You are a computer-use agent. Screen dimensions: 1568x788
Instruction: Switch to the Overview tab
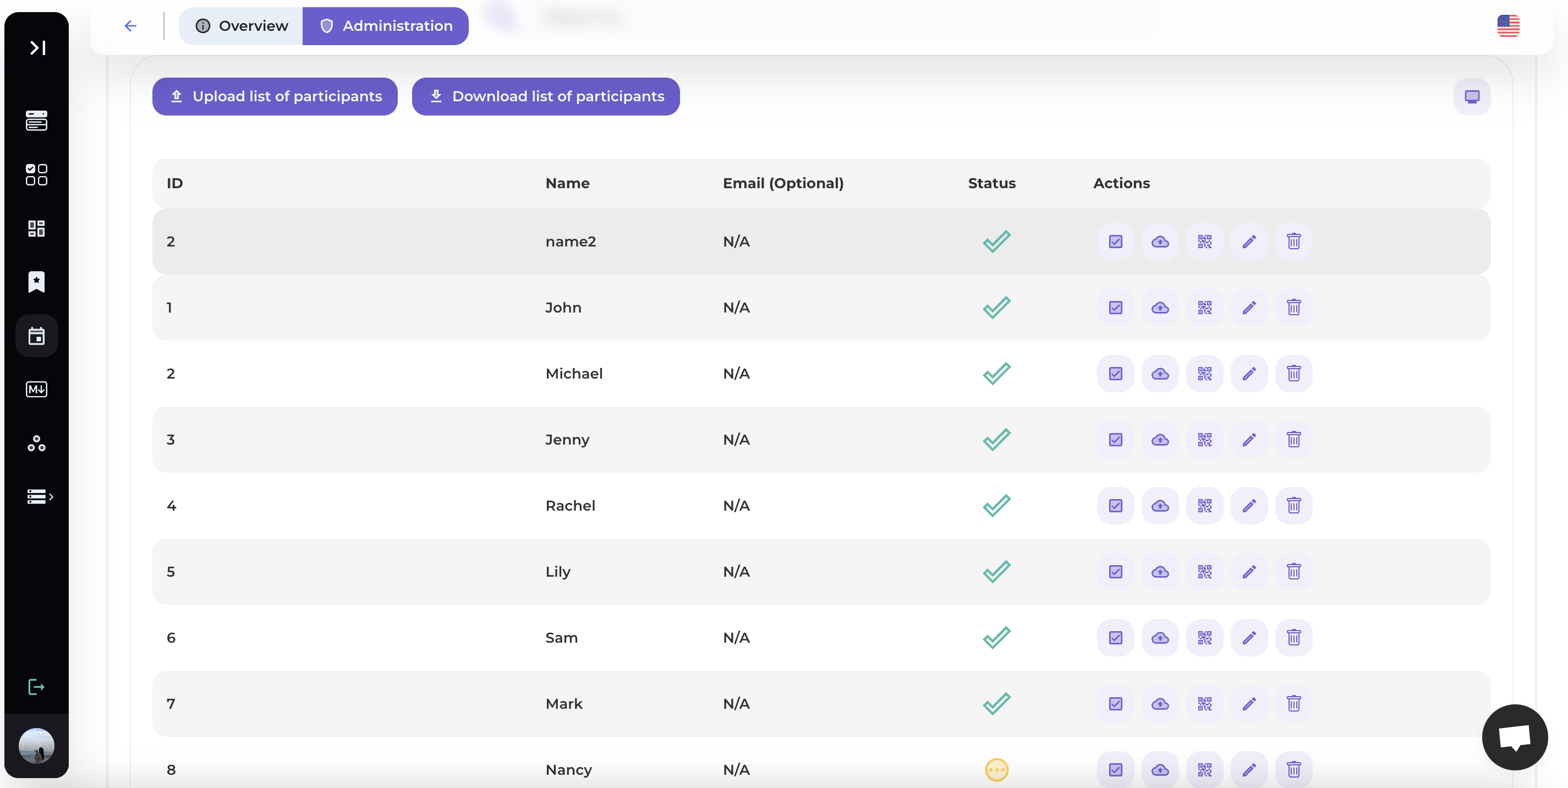pos(241,25)
